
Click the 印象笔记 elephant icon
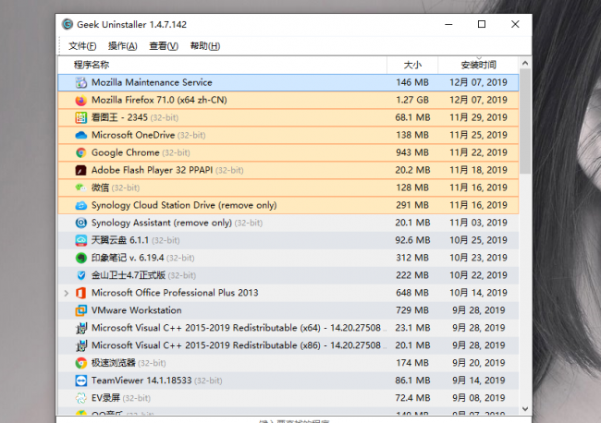[80, 258]
